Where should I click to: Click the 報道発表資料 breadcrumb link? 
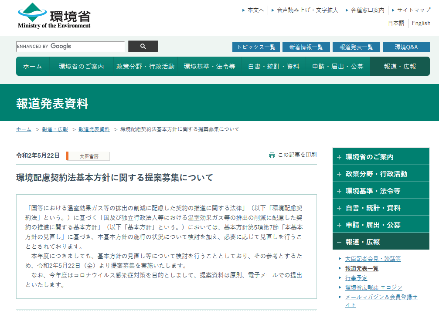[94, 129]
